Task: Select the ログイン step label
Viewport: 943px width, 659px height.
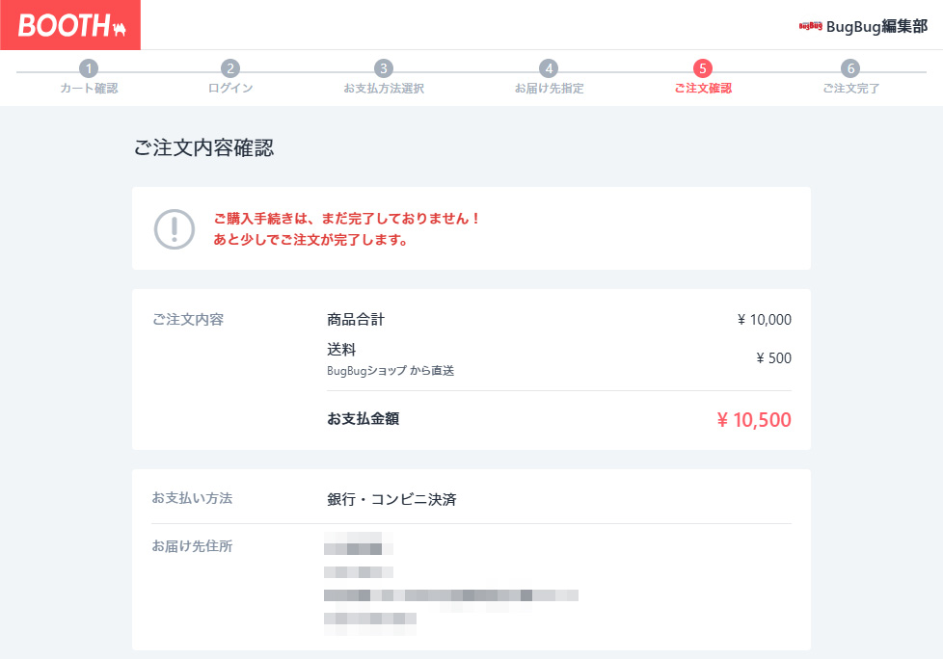Action: pyautogui.click(x=230, y=89)
